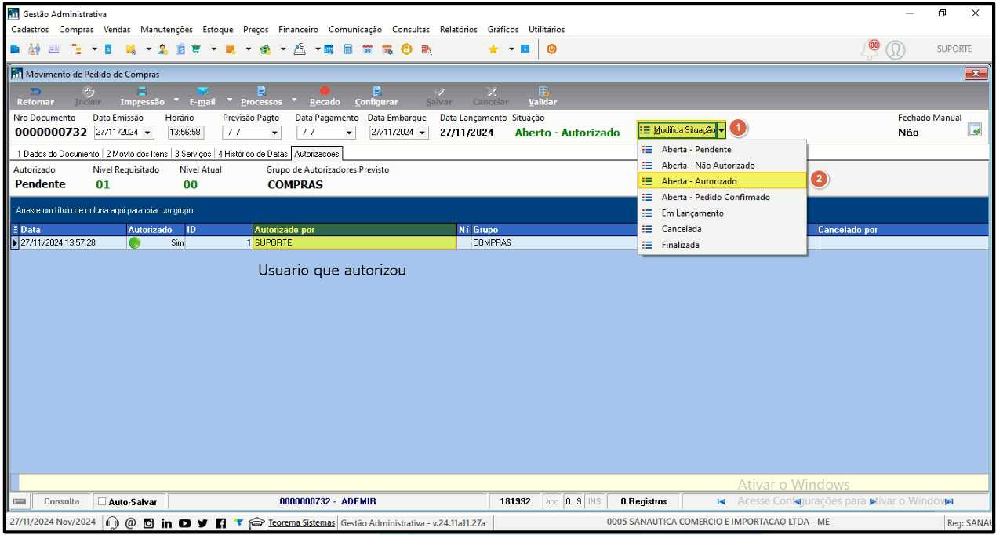Open the Compras menu
996x535 pixels.
pyautogui.click(x=76, y=30)
